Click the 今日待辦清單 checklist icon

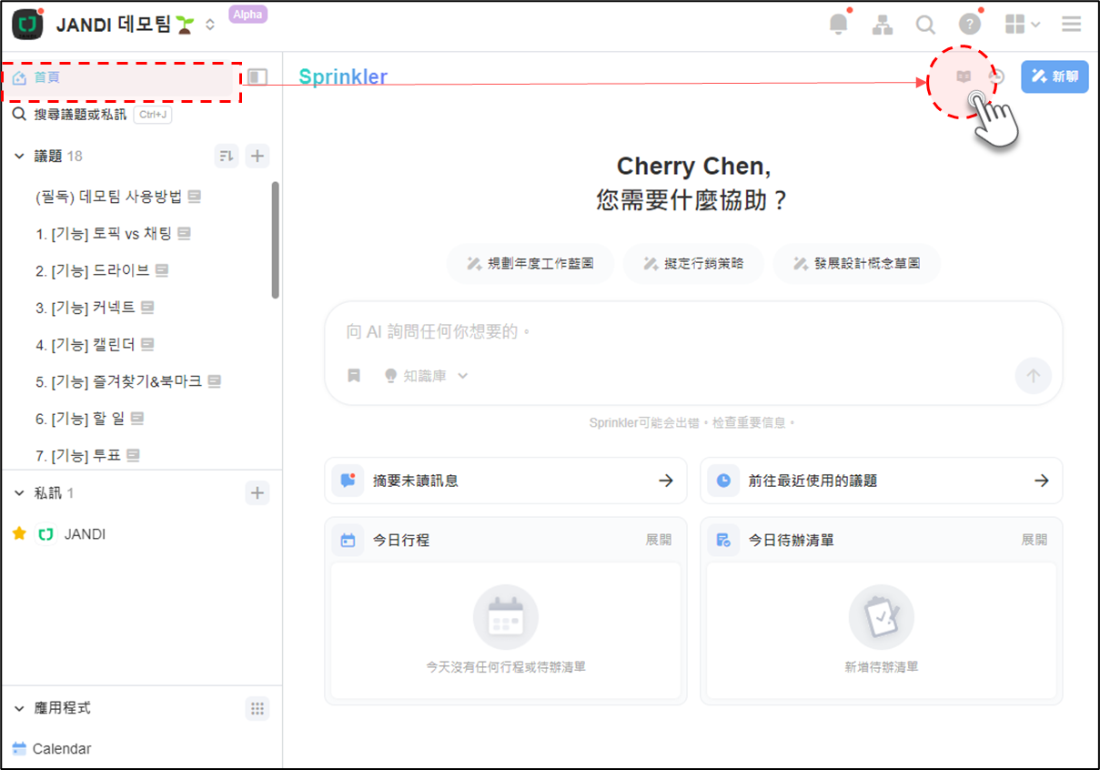(x=723, y=540)
